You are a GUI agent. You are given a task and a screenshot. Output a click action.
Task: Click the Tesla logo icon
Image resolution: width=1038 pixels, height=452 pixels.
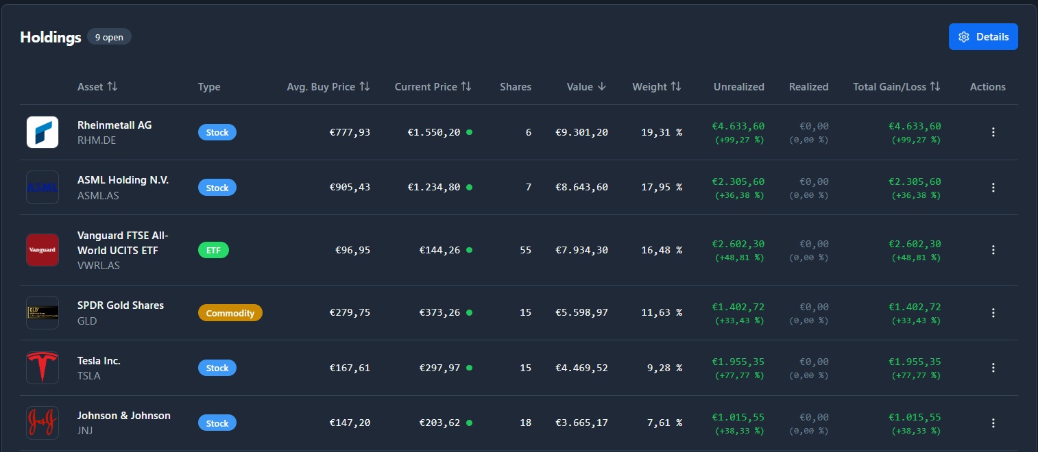point(43,368)
